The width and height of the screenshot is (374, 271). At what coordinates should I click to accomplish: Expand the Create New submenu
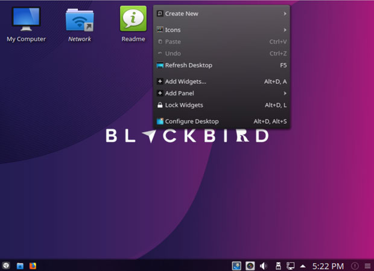221,14
